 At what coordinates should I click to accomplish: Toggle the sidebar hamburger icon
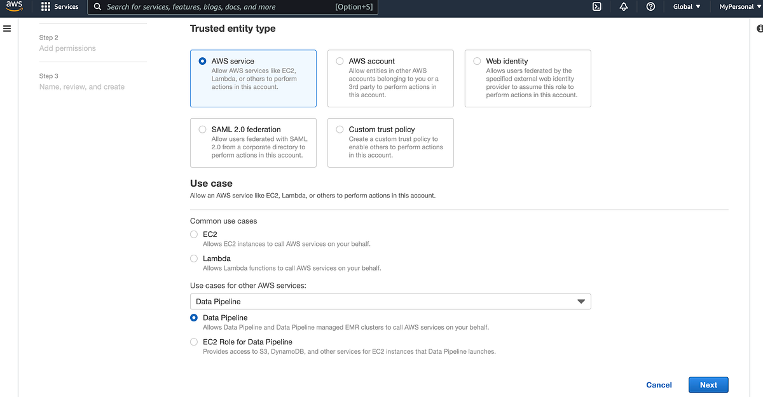point(7,28)
